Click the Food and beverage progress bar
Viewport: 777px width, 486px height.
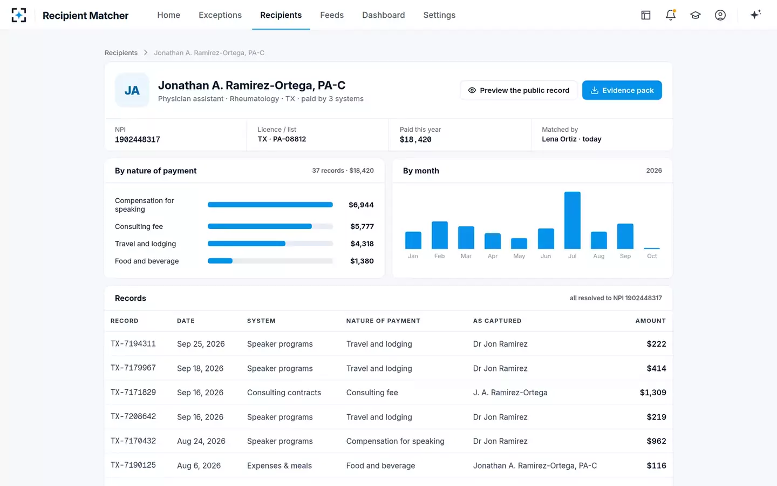tap(270, 261)
